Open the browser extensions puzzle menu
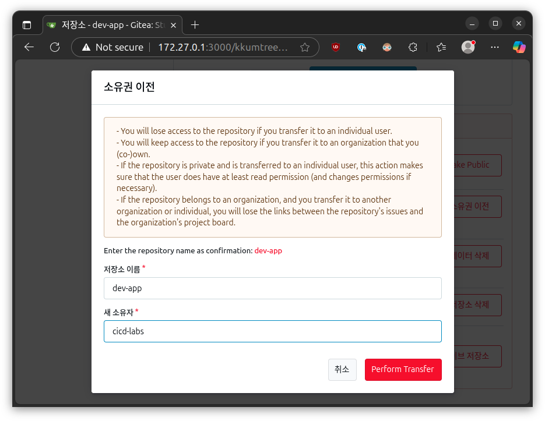This screenshot has width=545, height=421. click(413, 47)
